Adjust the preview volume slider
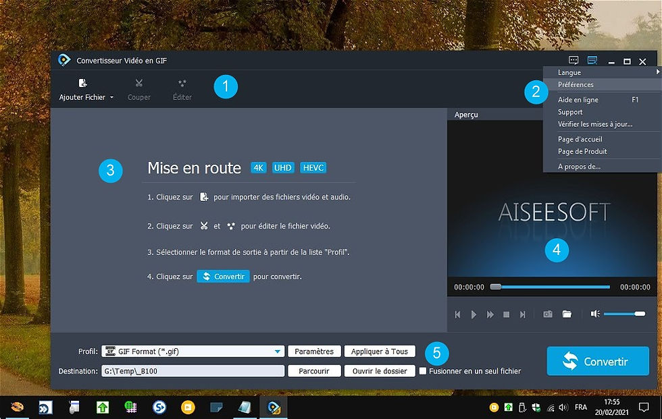662x419 pixels. point(624,314)
